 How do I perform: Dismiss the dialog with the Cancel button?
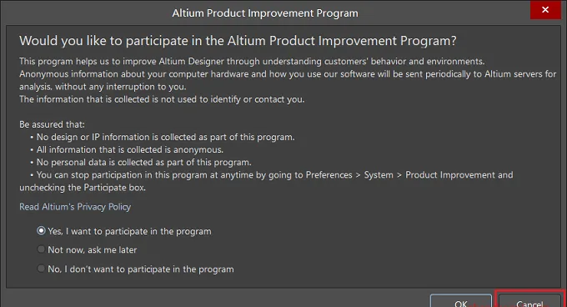[x=529, y=301]
